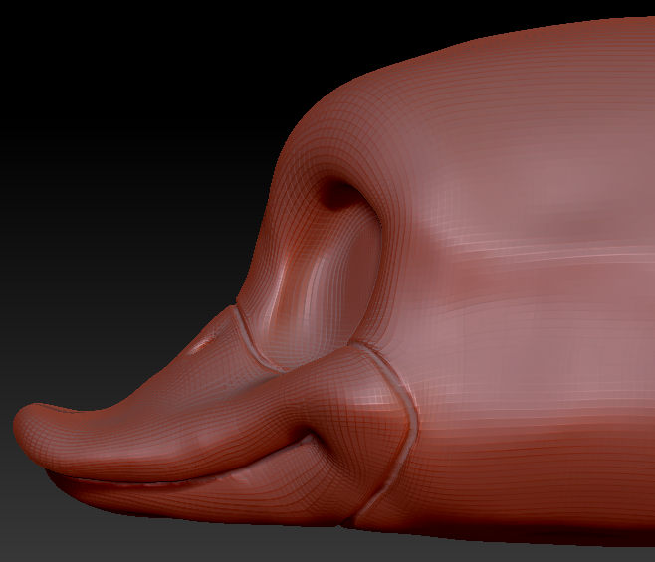Click the rounded tip of the upper bill
This screenshot has width=655, height=562.
[31, 430]
